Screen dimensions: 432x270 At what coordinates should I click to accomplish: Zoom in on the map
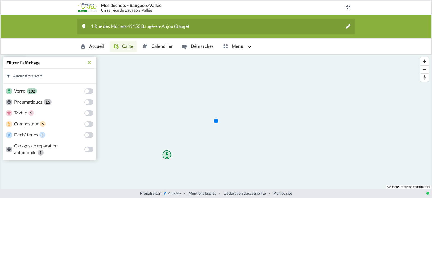(424, 61)
